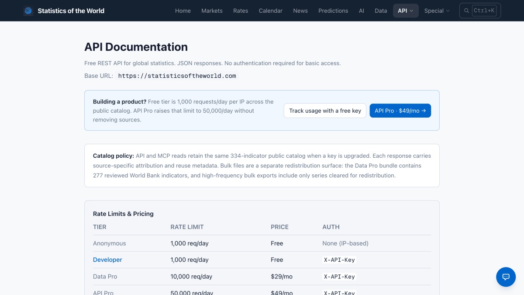Open the Markets section

tap(212, 10)
